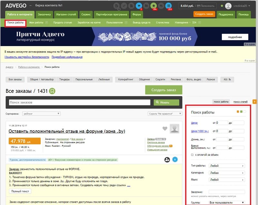Open the RSS feed icon tab
258x205 pixels.
227,79
